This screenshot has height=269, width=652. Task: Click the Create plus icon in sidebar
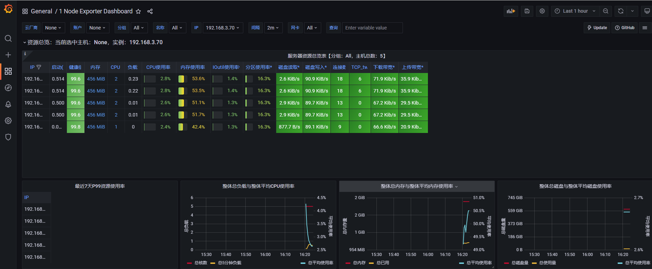(x=8, y=55)
